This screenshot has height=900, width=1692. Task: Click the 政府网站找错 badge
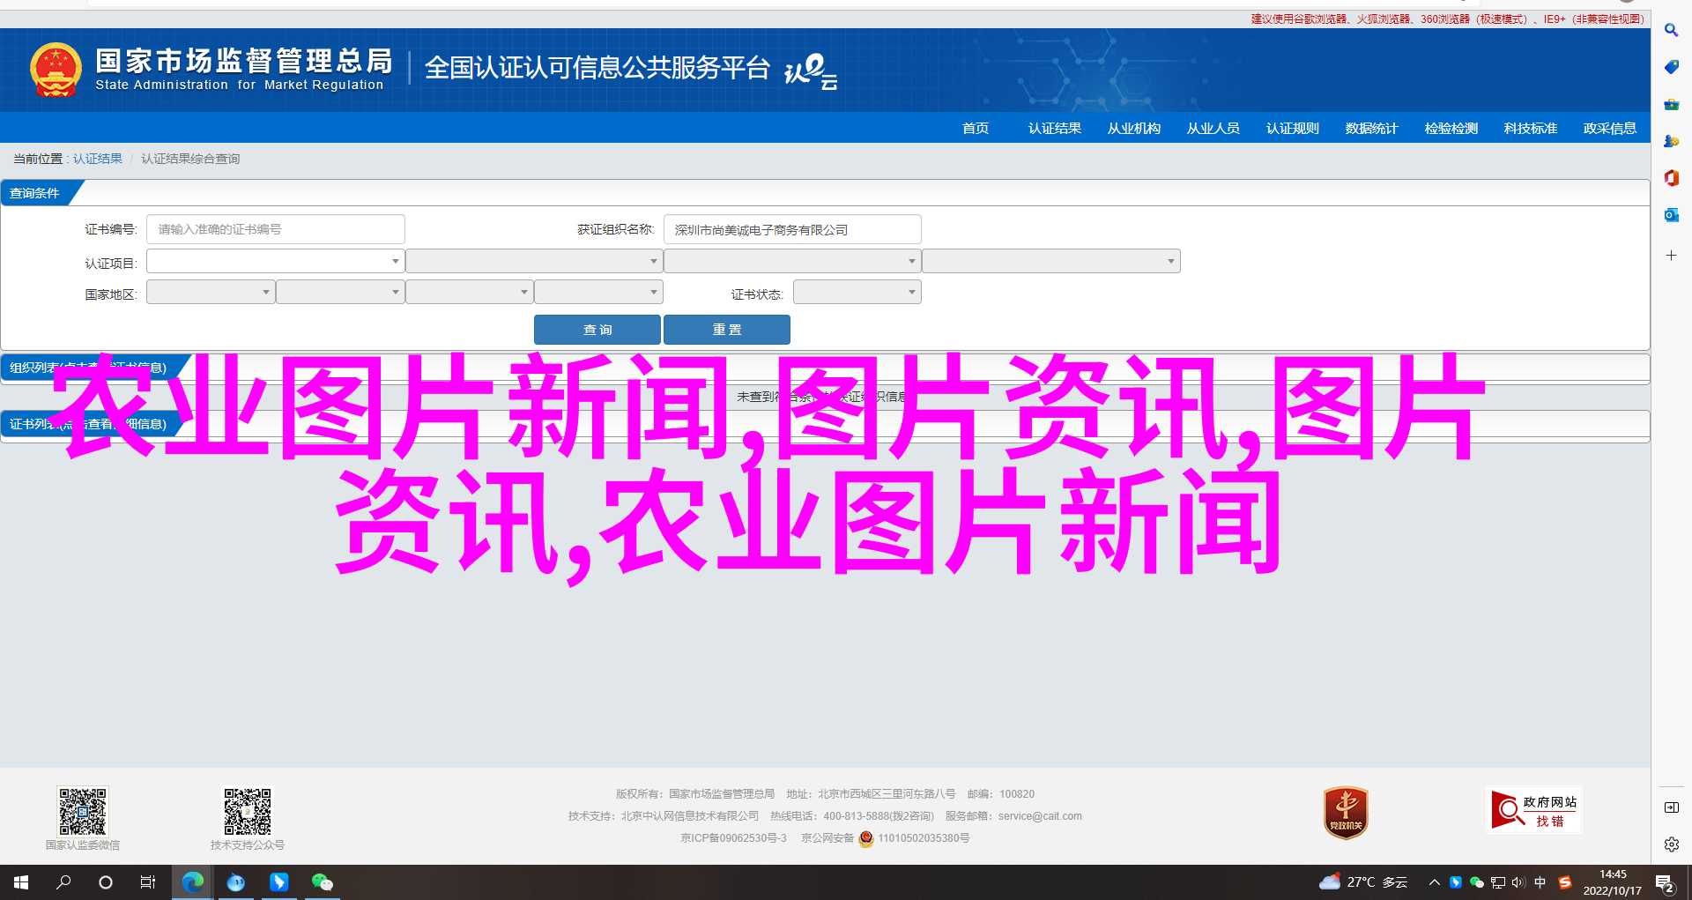pos(1534,810)
